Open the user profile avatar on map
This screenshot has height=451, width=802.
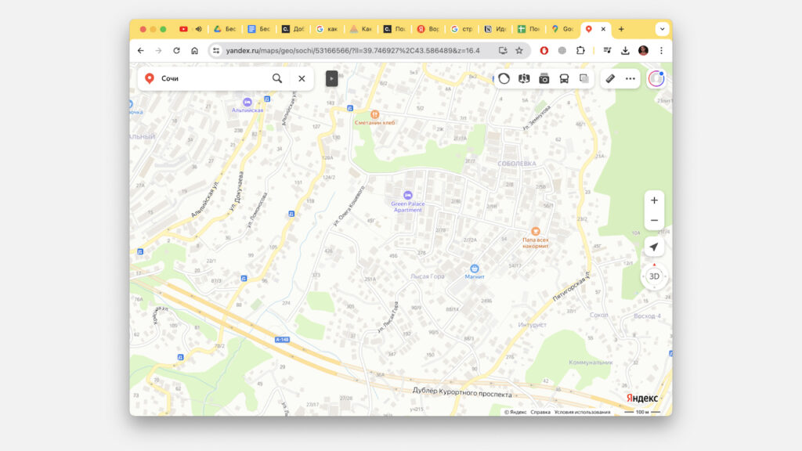coord(656,78)
